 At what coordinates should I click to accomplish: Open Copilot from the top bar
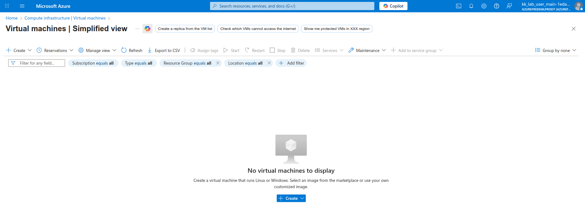393,6
